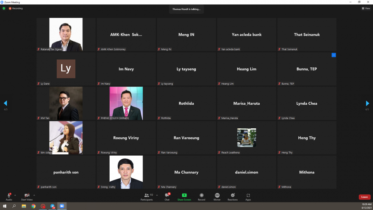
Task: Open the Apps icon in toolbar
Action: click(248, 195)
